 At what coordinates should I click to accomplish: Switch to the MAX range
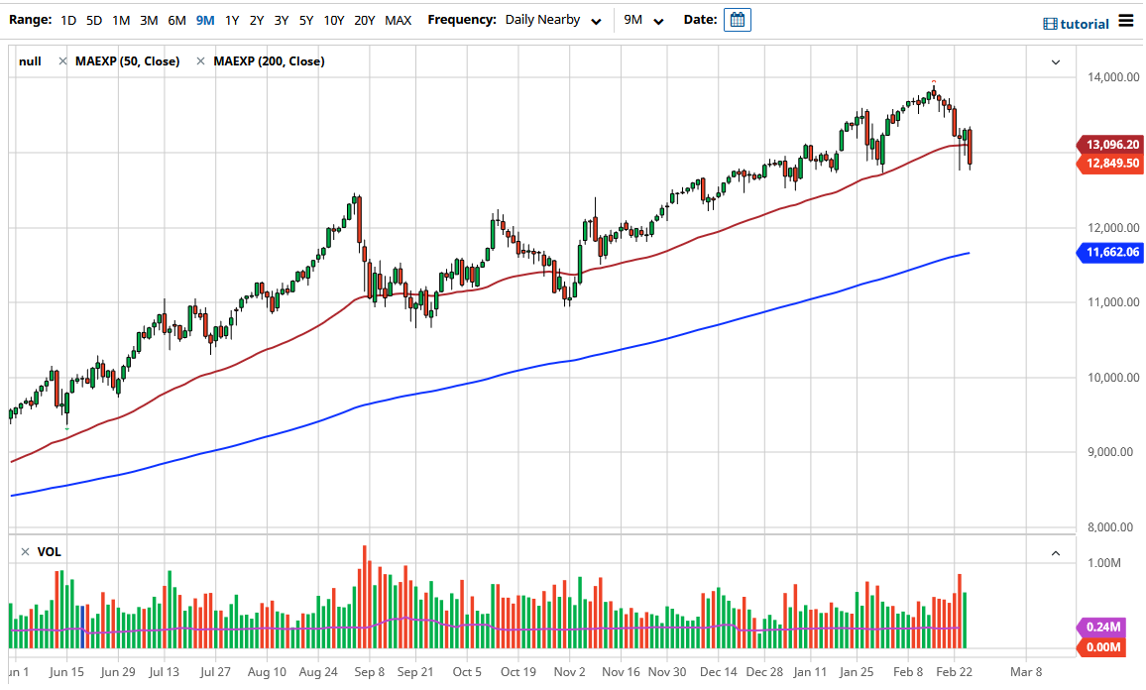[x=398, y=20]
